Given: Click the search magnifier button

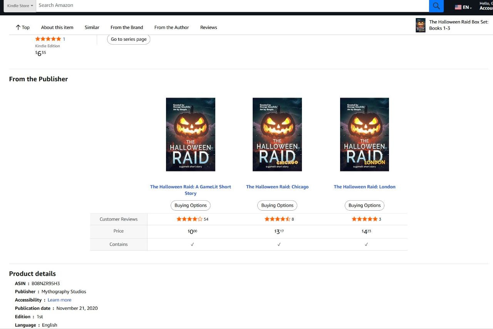Looking at the screenshot, I should point(436,6).
